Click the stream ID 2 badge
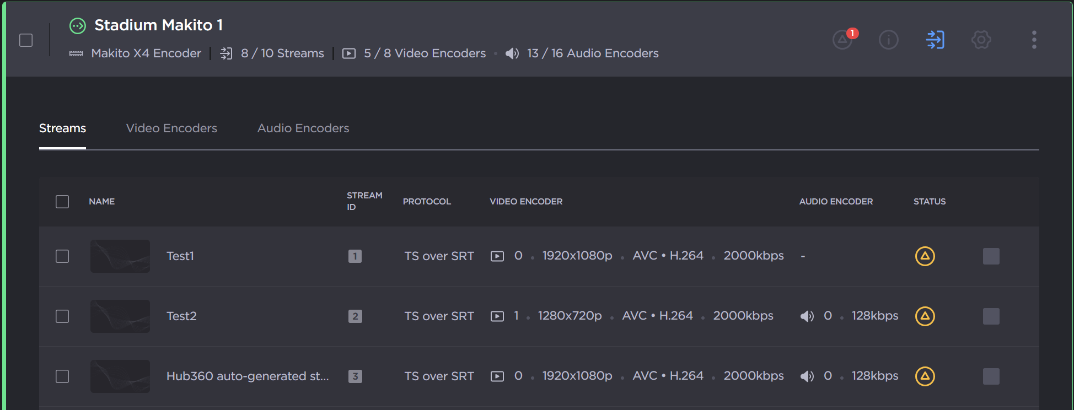This screenshot has width=1074, height=410. coord(355,316)
